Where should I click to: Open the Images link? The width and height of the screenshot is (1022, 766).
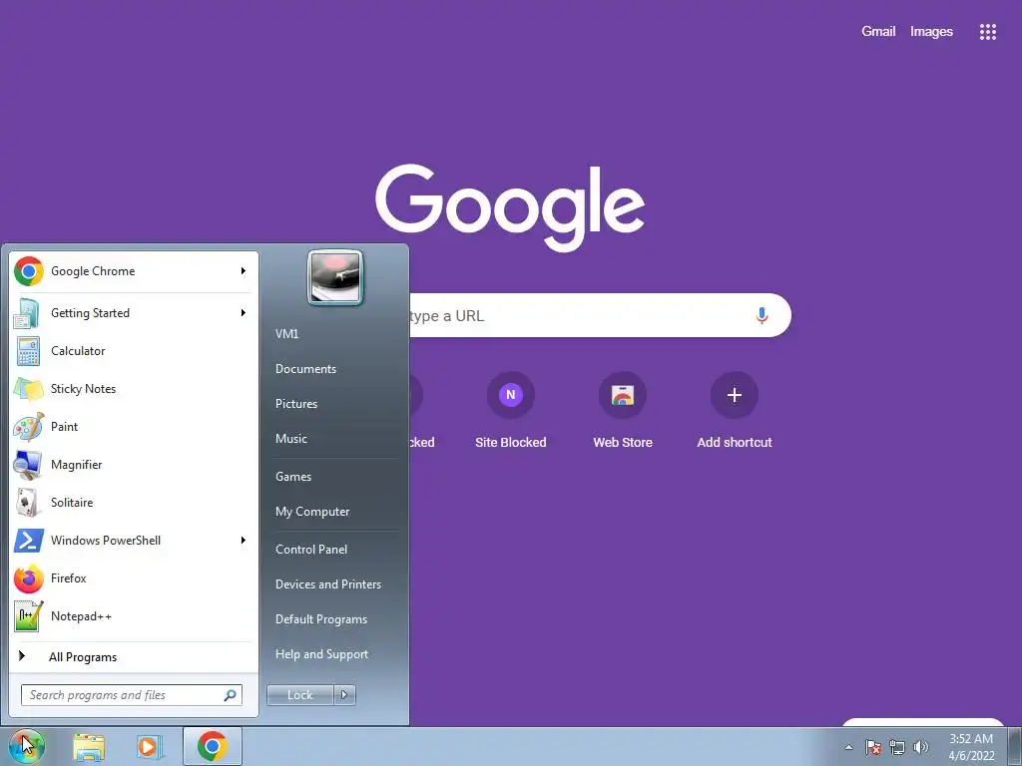(931, 31)
